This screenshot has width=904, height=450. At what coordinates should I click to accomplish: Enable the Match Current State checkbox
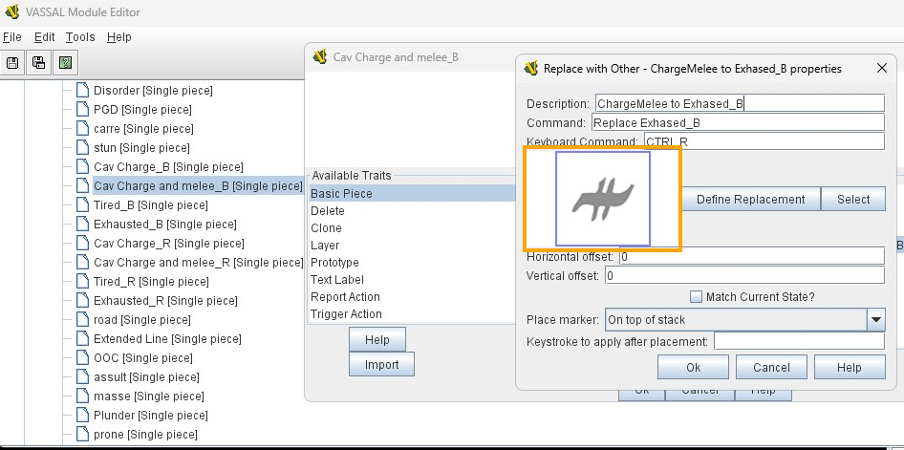[697, 297]
